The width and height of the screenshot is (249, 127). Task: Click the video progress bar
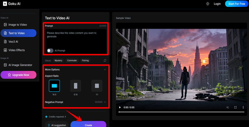click(x=181, y=112)
